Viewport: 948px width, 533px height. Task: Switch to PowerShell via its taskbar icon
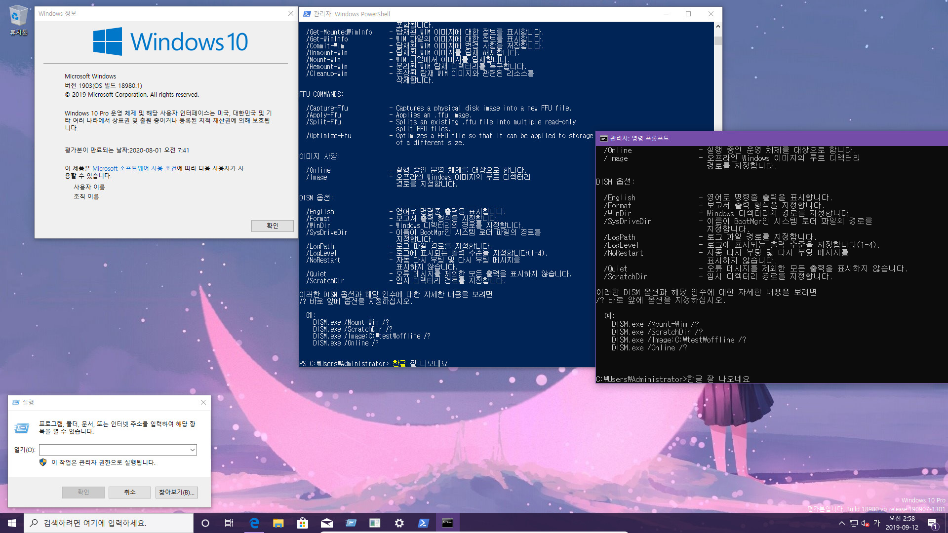click(x=423, y=523)
